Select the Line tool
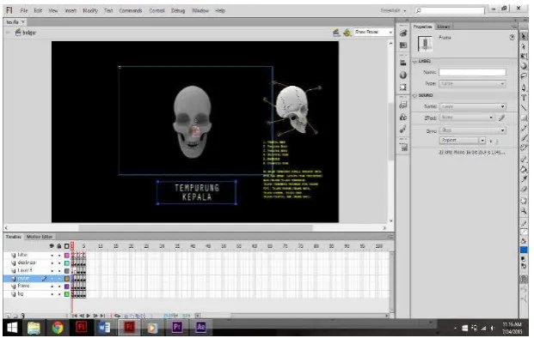This screenshot has width=534, height=338. [524, 108]
